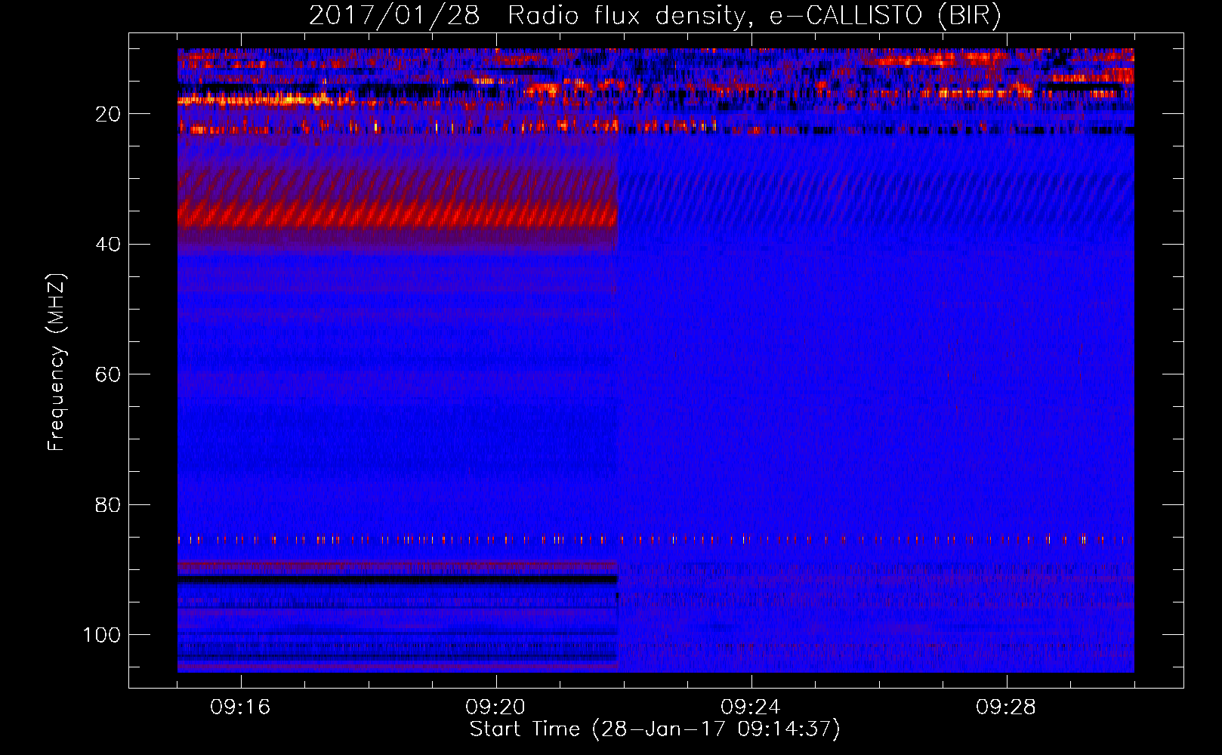Screen dimensions: 1222x755
Task: Click the 'Start Time (28-Jan-17 09:14:37)' label
Action: [x=655, y=729]
